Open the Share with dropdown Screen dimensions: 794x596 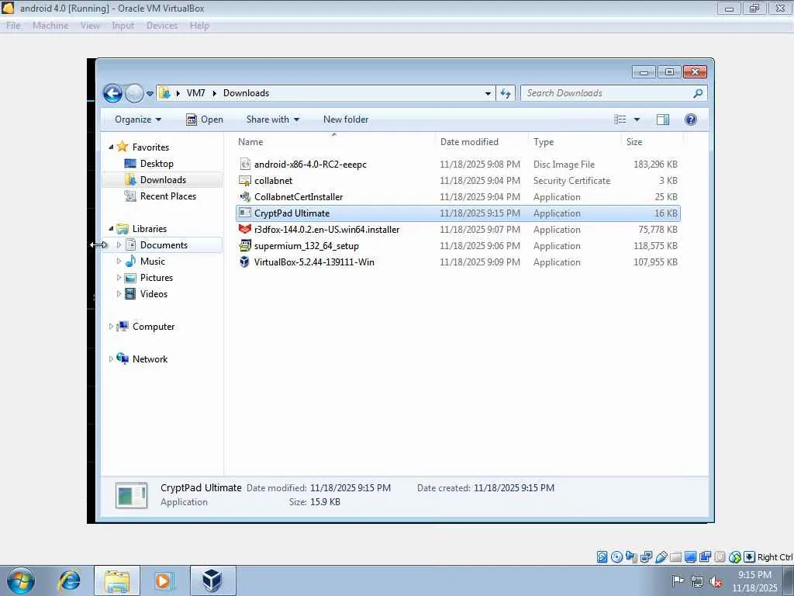click(272, 120)
